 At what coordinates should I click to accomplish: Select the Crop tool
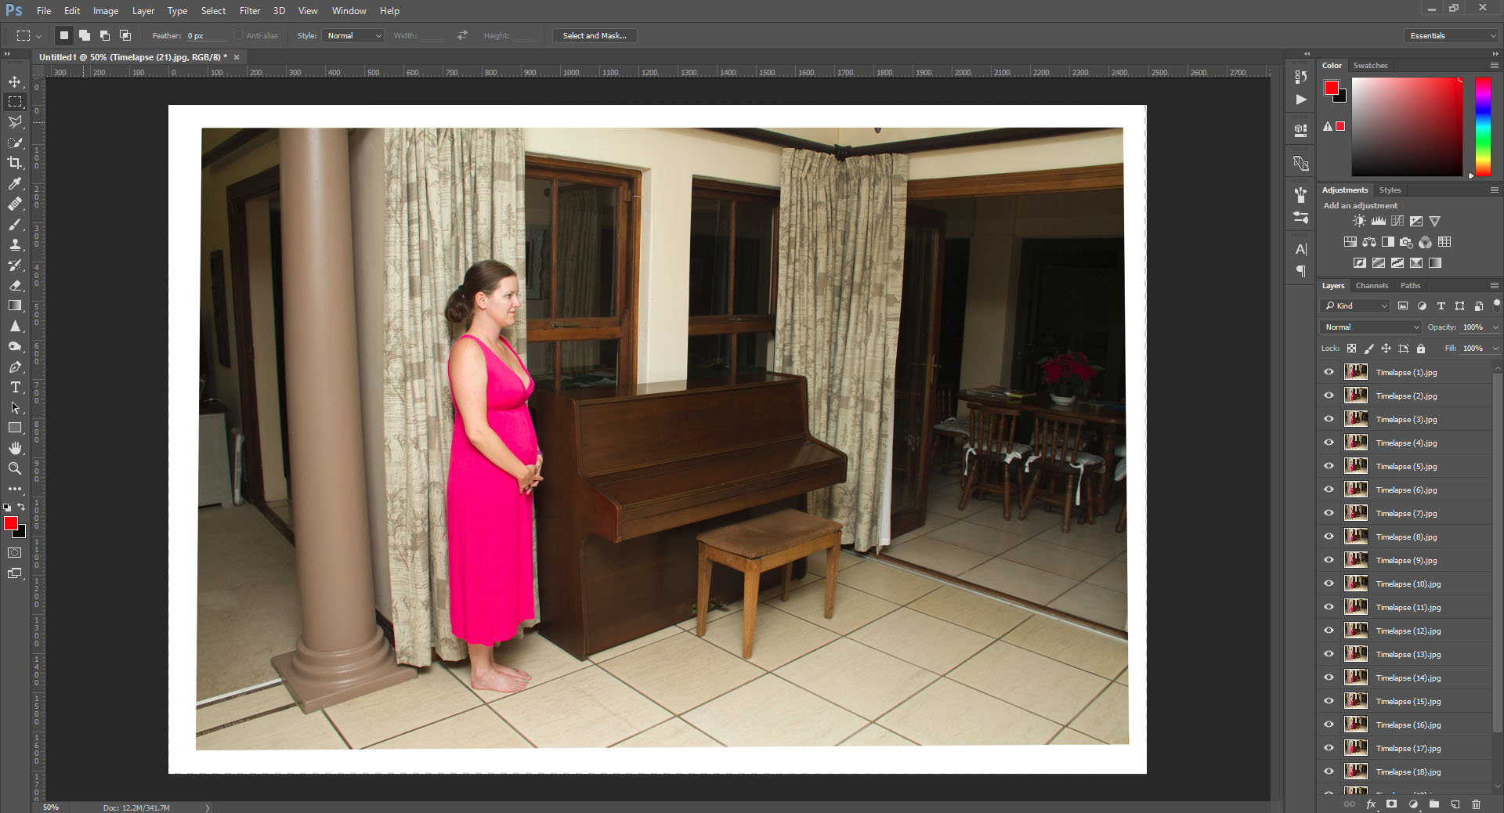[15, 163]
